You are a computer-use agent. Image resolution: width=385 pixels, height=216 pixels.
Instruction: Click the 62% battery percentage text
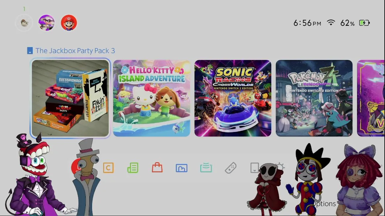(x=347, y=23)
